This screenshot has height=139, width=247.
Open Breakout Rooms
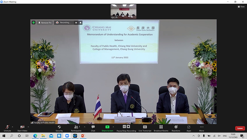click(x=161, y=128)
